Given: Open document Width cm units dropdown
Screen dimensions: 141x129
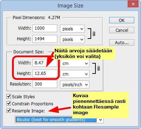Looking at the screenshot, I should coord(75,63).
